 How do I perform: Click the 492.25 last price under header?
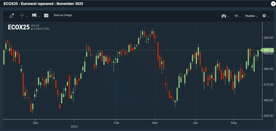(35, 26)
